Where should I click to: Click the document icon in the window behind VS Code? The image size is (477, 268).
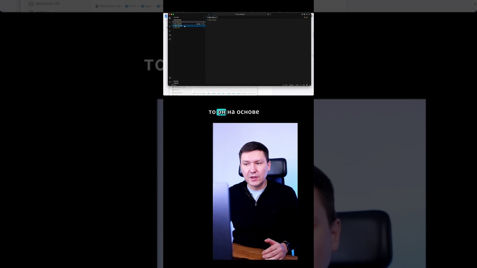[x=166, y=16]
